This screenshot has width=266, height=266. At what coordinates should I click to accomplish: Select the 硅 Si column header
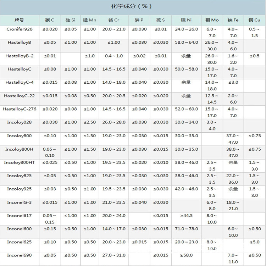pyautogui.click(x=71, y=20)
